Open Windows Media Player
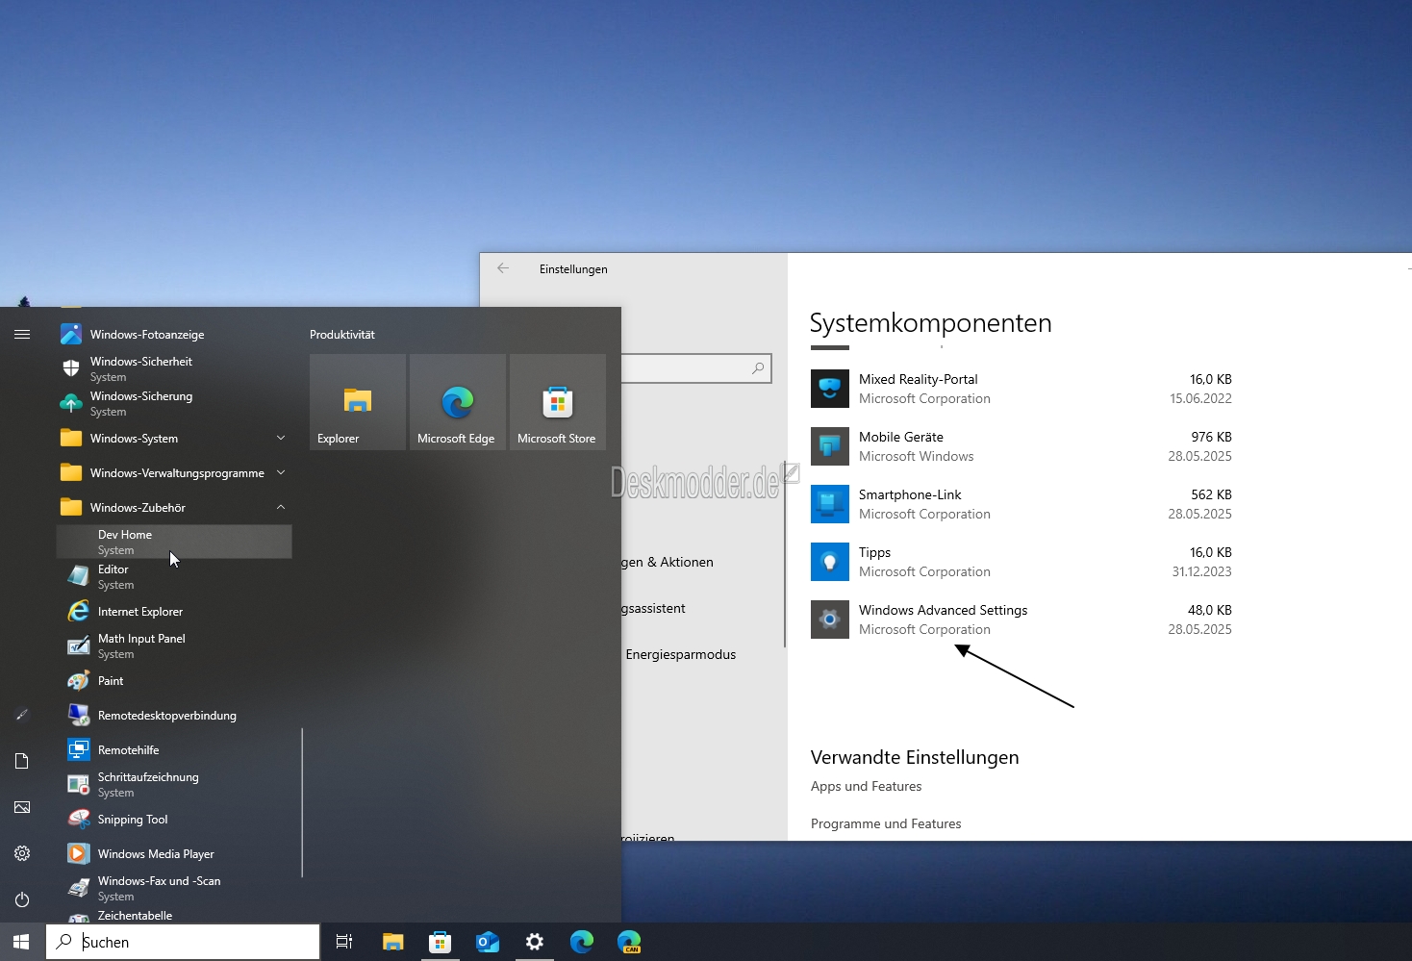 [173, 854]
